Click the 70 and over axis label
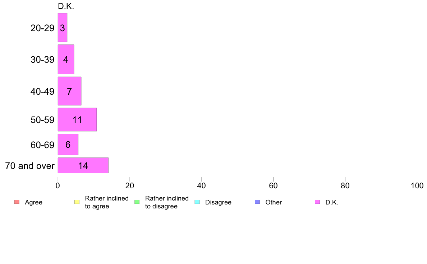Viewport: 427px width, 264px height. coord(30,166)
